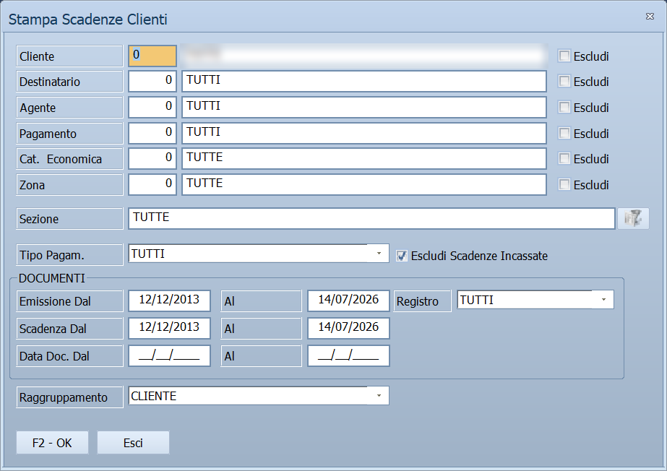The height and width of the screenshot is (471, 667).
Task: Click the empty Data Doc. Dal field
Action: tap(169, 356)
